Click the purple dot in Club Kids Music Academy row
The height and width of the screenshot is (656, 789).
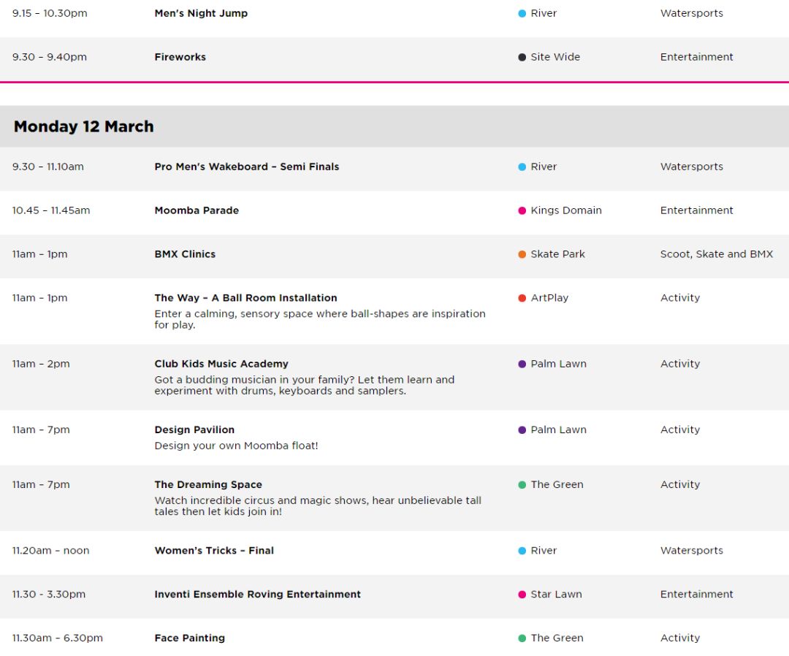522,365
